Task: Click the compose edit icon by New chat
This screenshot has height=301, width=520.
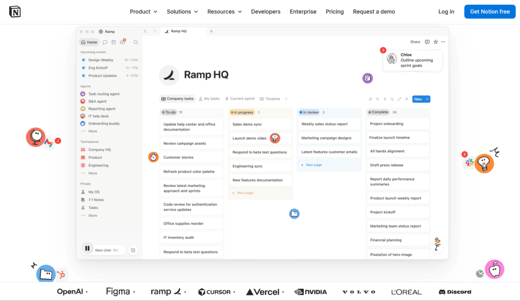Action: [133, 250]
